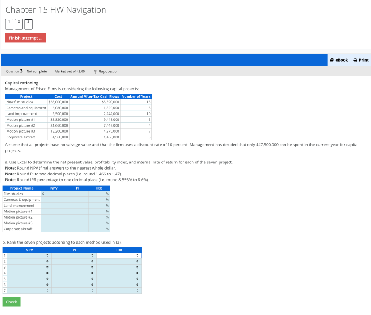The width and height of the screenshot is (371, 315).
Task: Click Motion picture #1 PI field
Action: pyautogui.click(x=78, y=211)
